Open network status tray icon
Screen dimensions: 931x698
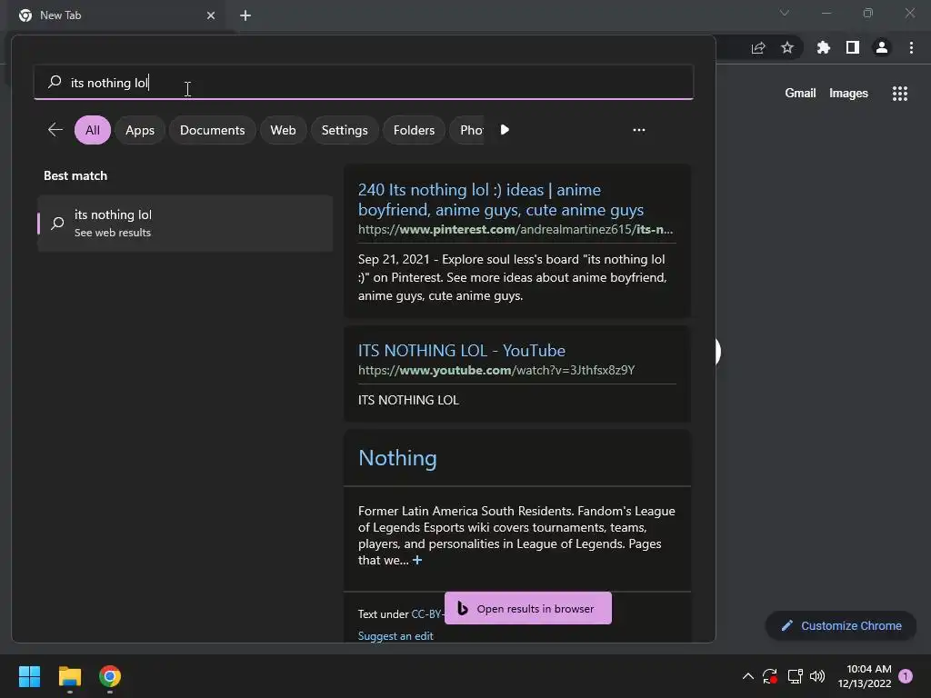tap(795, 676)
